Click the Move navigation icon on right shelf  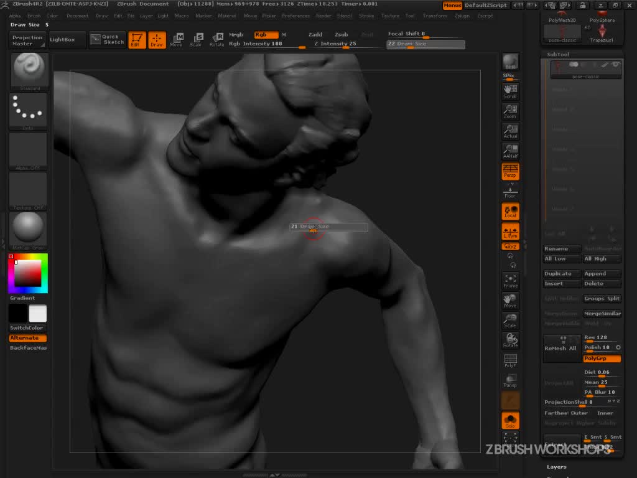coord(510,301)
